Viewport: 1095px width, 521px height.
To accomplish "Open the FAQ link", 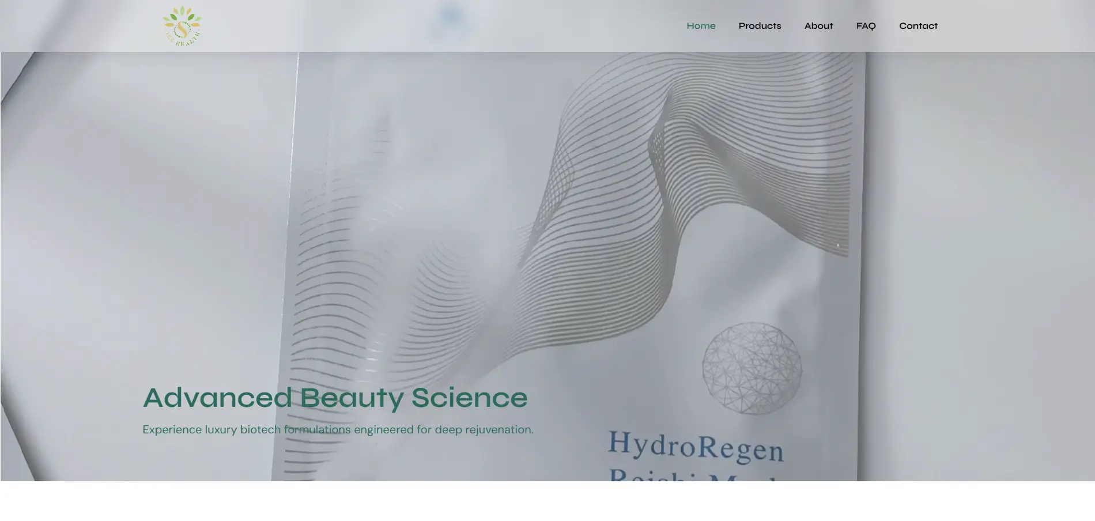I will [x=866, y=26].
